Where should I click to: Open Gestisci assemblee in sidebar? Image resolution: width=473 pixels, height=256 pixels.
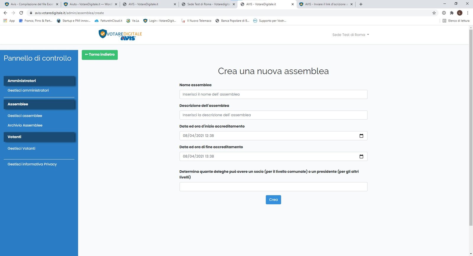[25, 116]
